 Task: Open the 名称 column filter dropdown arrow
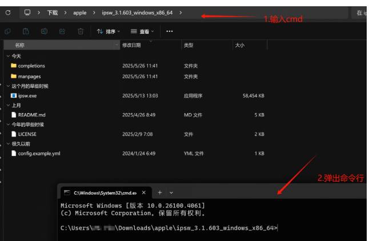click(x=117, y=45)
